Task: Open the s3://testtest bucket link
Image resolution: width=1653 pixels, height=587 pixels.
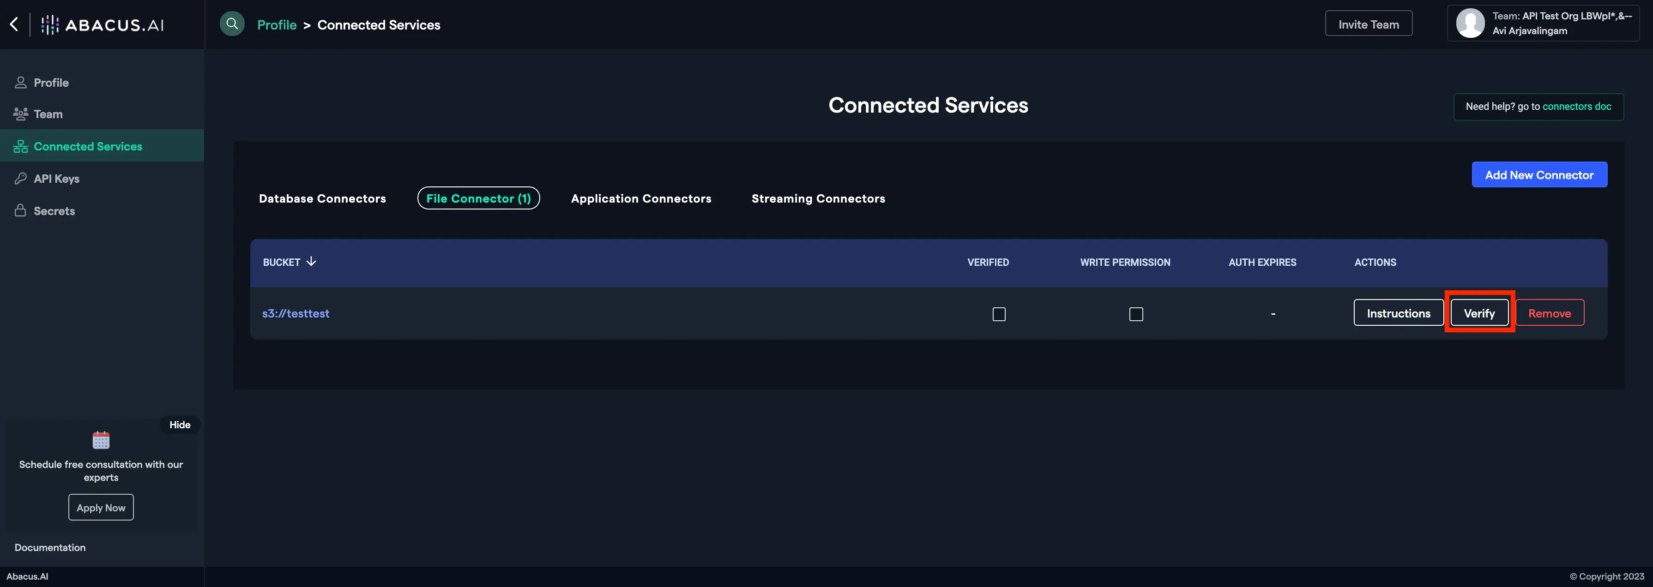Action: click(295, 313)
